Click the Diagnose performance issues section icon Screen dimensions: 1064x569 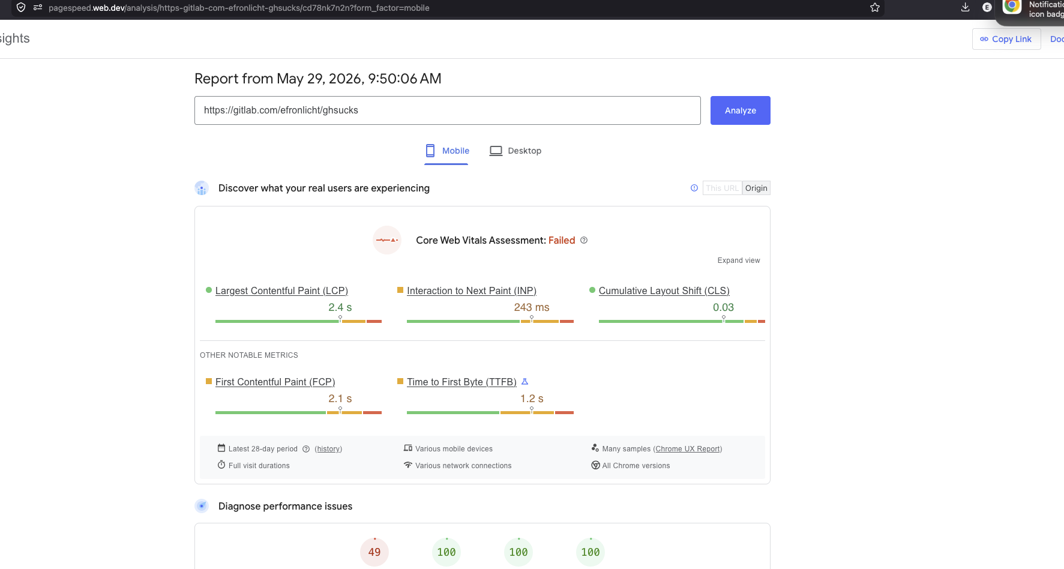(x=202, y=506)
